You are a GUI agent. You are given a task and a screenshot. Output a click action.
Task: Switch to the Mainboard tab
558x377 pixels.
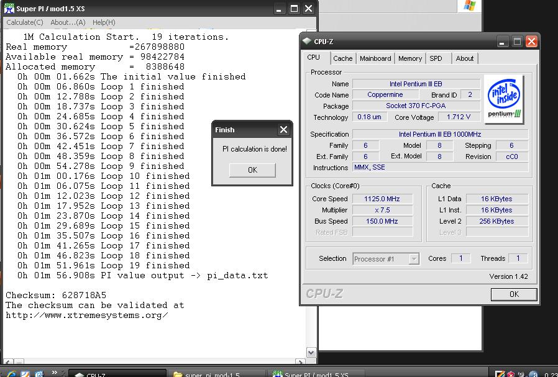[x=375, y=58]
